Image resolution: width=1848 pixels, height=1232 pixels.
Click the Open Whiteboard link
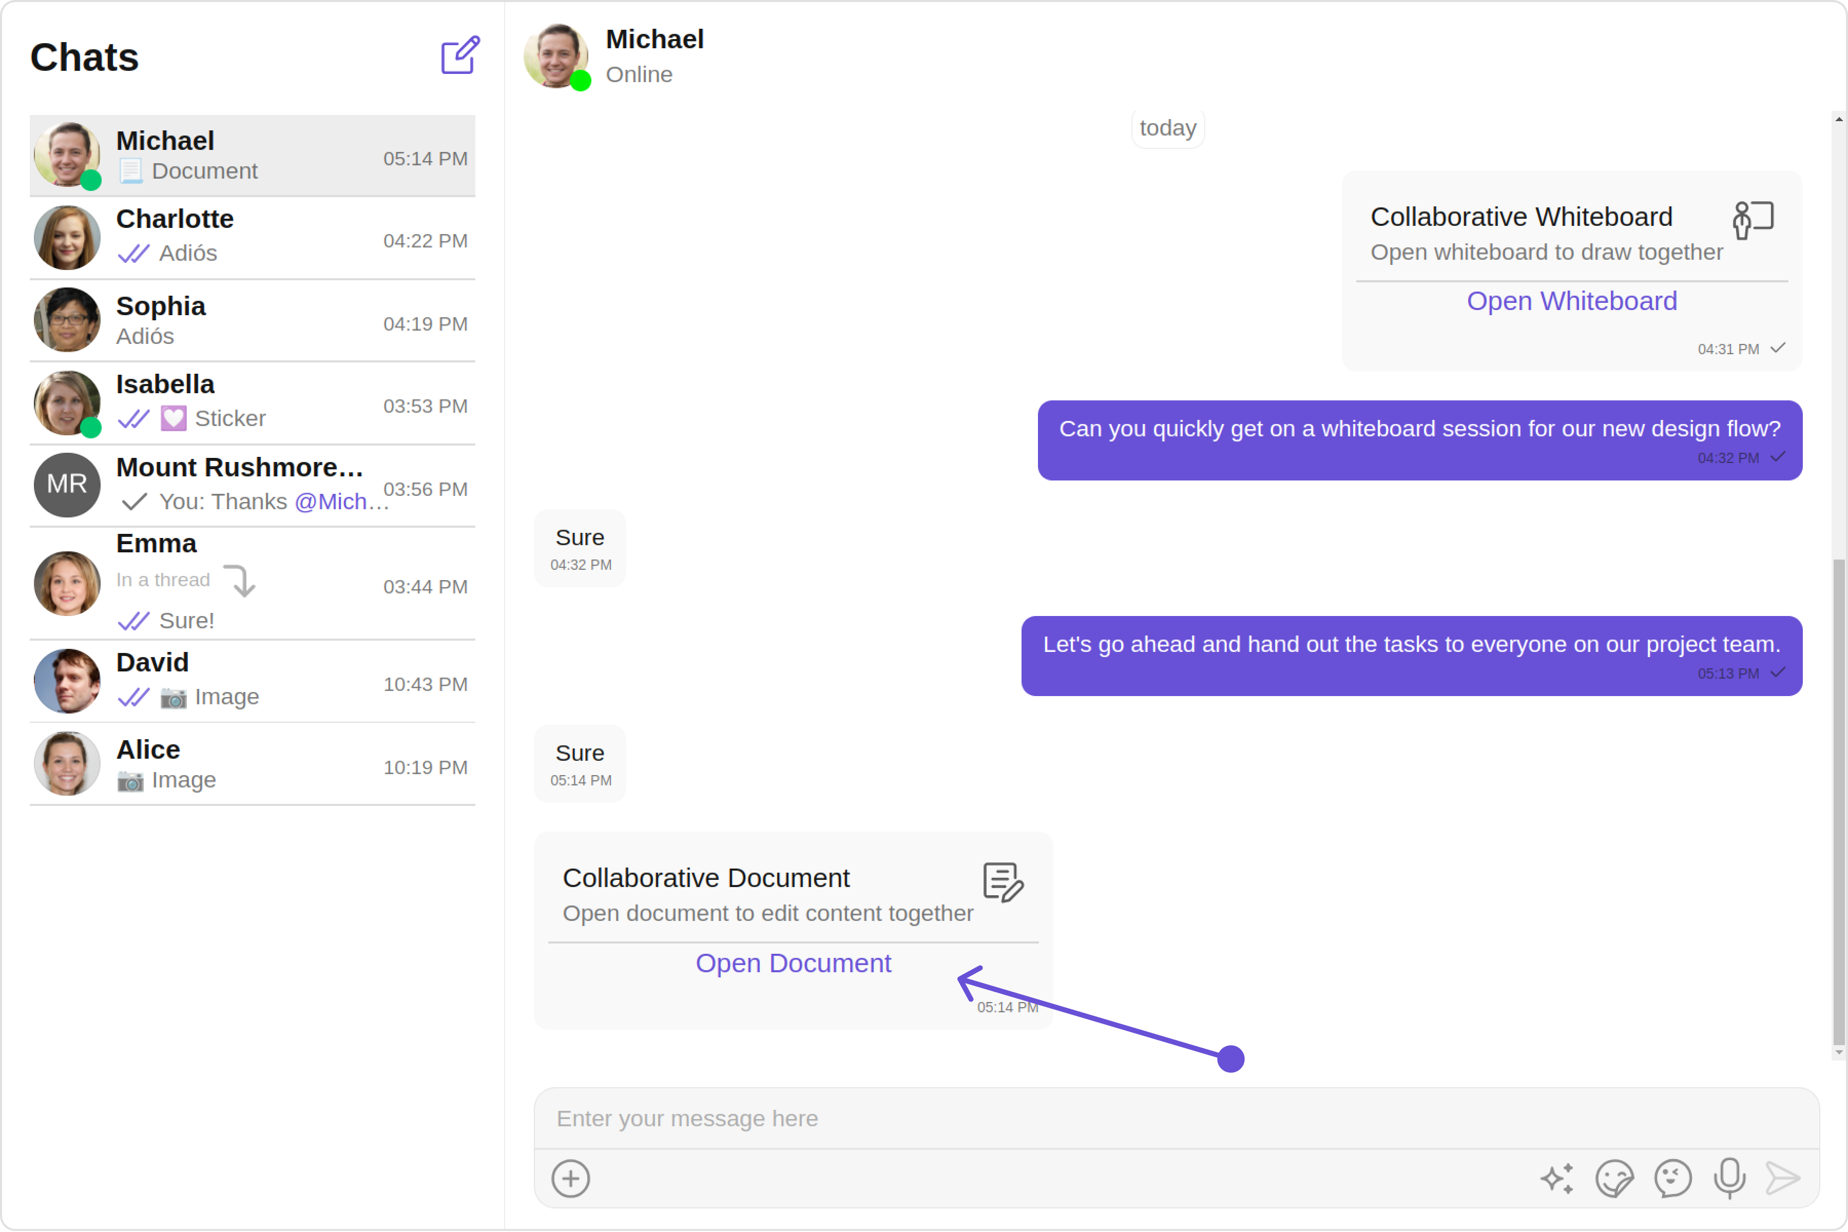coord(1571,301)
